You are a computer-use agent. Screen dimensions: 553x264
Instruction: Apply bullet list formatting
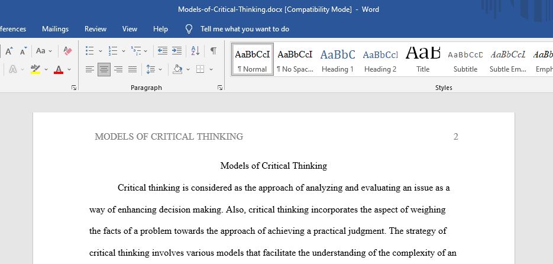(x=89, y=51)
